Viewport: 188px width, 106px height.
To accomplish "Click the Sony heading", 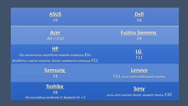I will click(139, 89).
